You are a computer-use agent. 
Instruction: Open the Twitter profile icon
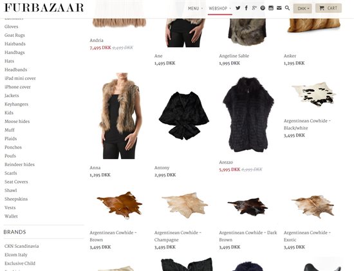click(238, 8)
